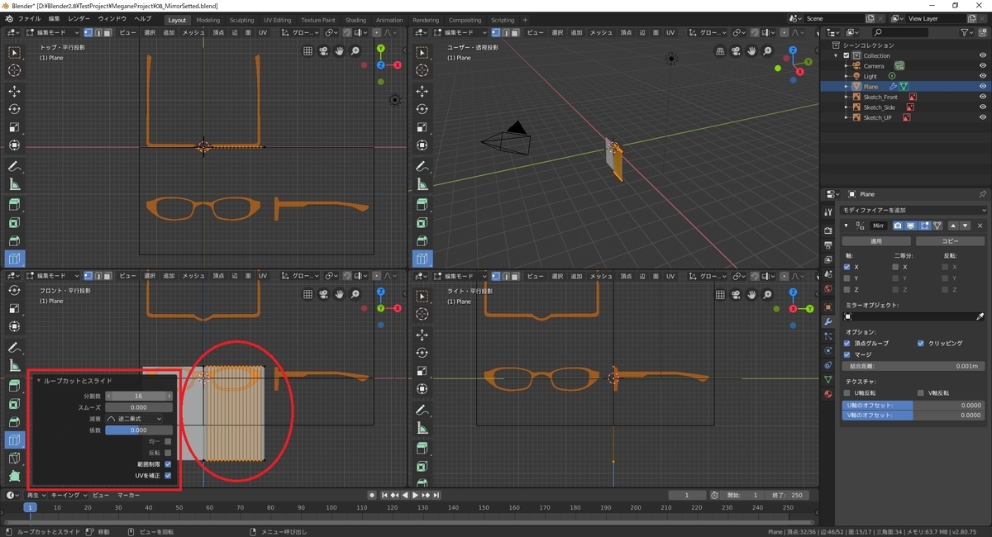Open the レンダー menu
Screen dimensions: 992x537
pos(79,19)
